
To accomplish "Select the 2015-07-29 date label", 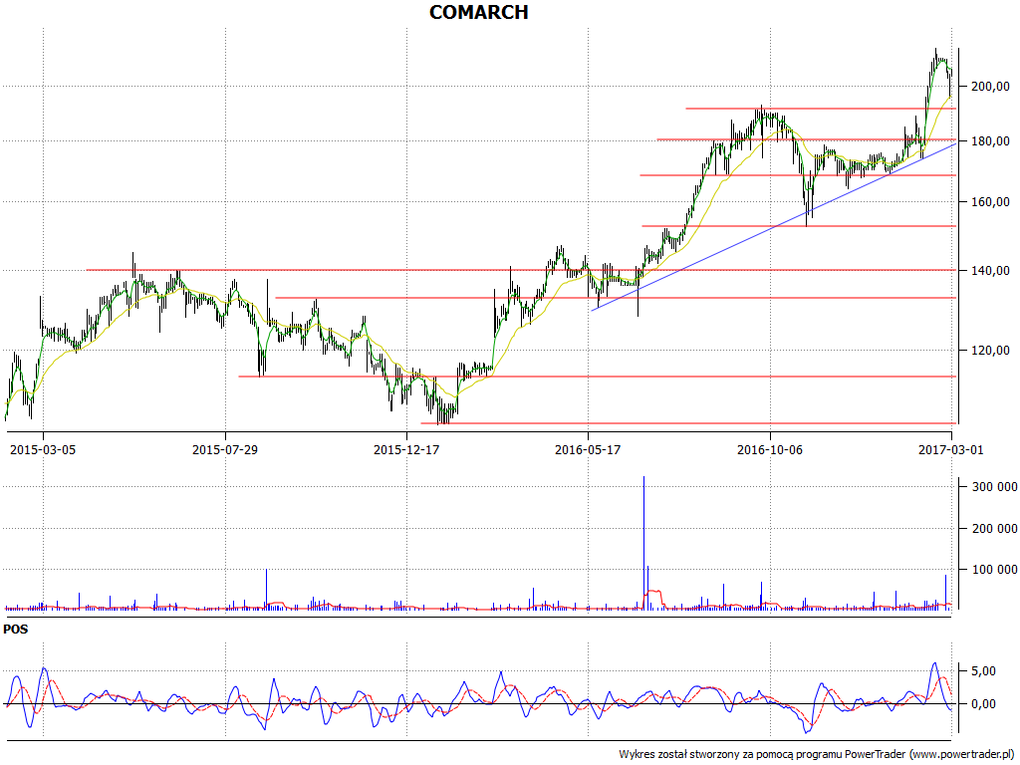I will 225,450.
